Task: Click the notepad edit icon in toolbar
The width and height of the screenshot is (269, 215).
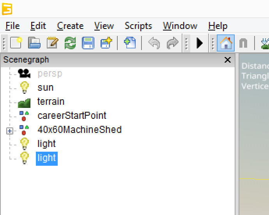Action: (52, 43)
